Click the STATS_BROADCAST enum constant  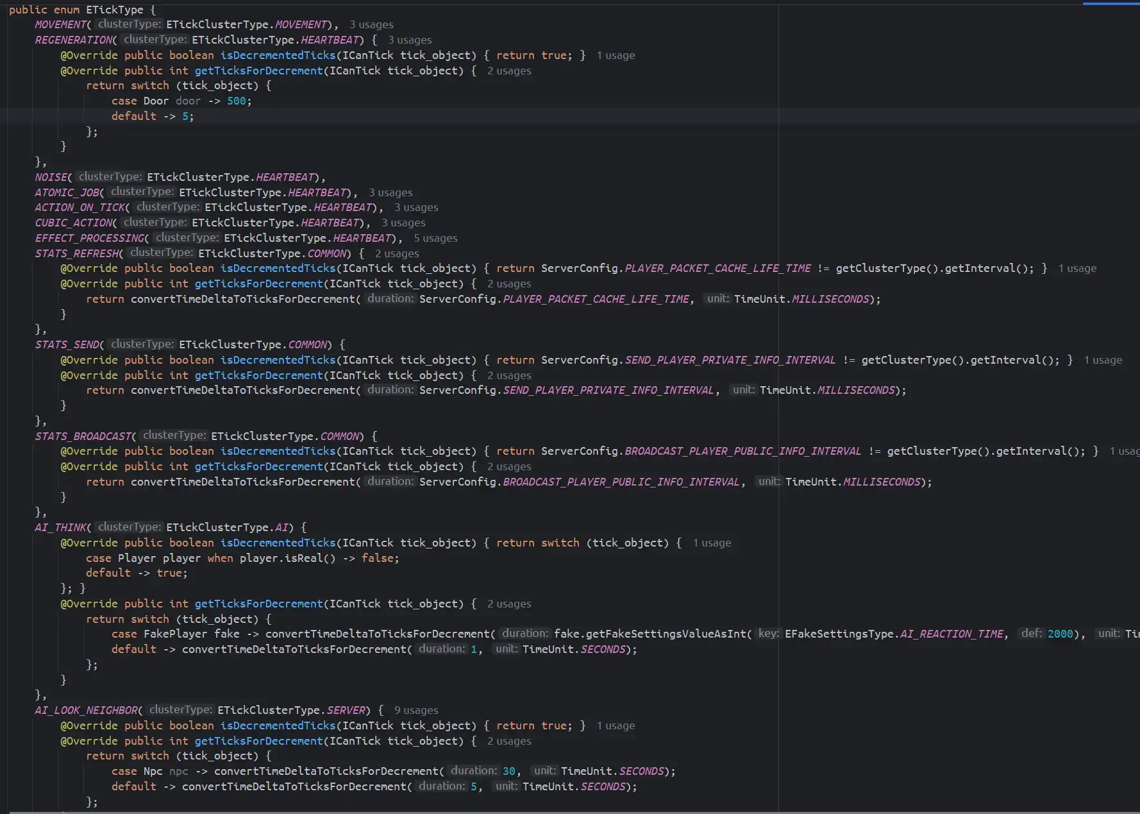point(83,436)
